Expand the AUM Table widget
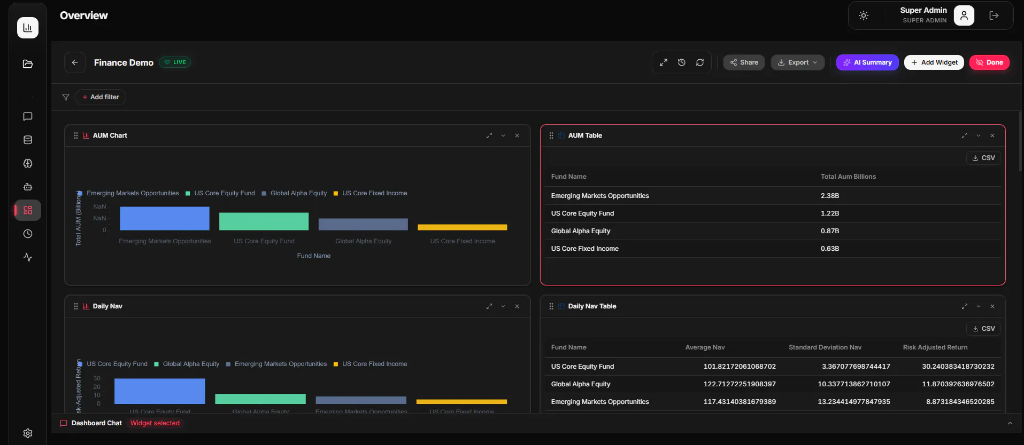Viewport: 1024px width, 445px height. 964,136
